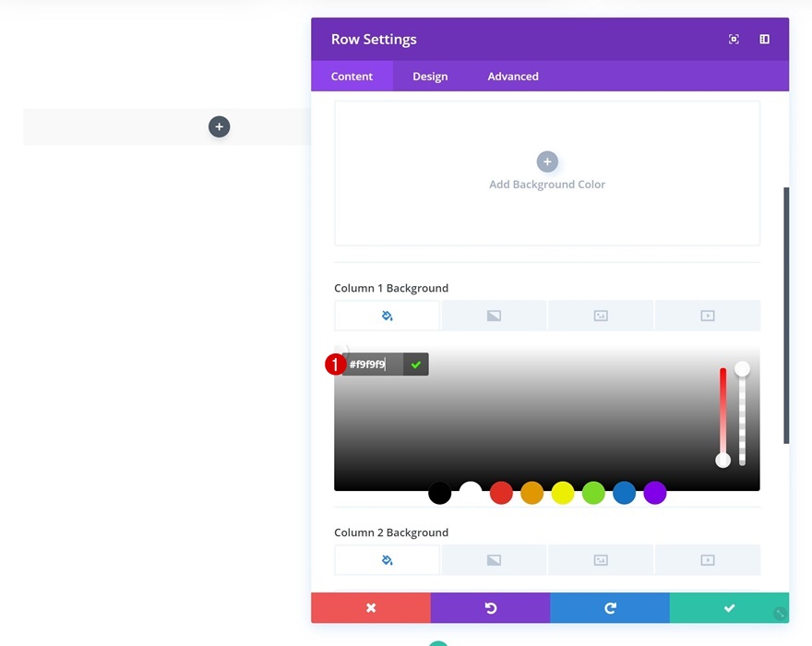Choose the white color swatch
Screen dimensions: 812x646
(471, 493)
